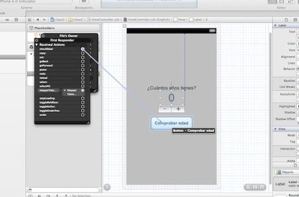The image size is (299, 197).
Task: Click the connection circle next to undo:
Action: [82, 115]
